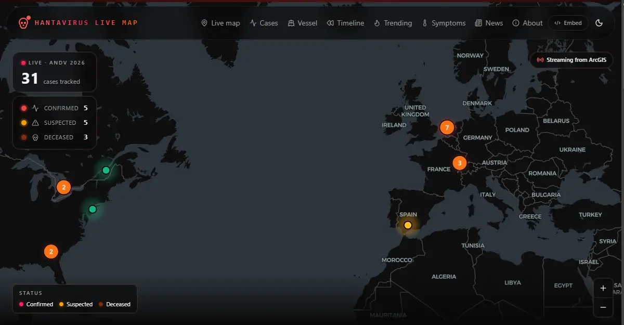Toggle the Confirmed filter row
The image size is (624, 325).
coord(54,108)
